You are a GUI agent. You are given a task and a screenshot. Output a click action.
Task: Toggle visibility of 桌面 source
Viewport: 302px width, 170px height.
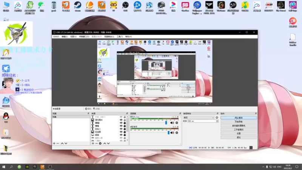point(121,135)
